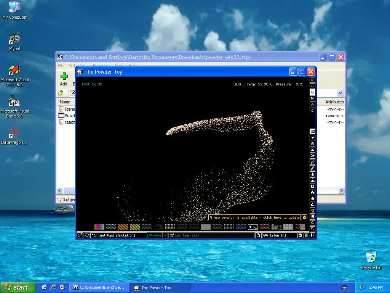Image resolution: width=390 pixels, height=293 pixels.
Task: Click the [untitled simulation] save button
Action: [x=119, y=235]
